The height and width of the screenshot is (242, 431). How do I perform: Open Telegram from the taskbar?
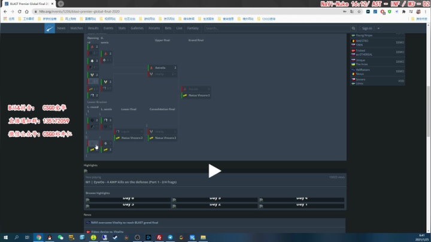170,237
